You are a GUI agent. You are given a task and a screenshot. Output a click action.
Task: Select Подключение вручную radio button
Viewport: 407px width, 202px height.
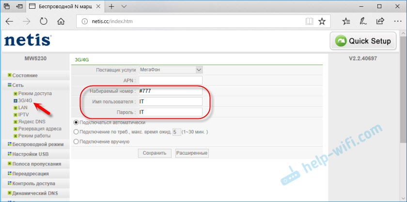coord(76,142)
